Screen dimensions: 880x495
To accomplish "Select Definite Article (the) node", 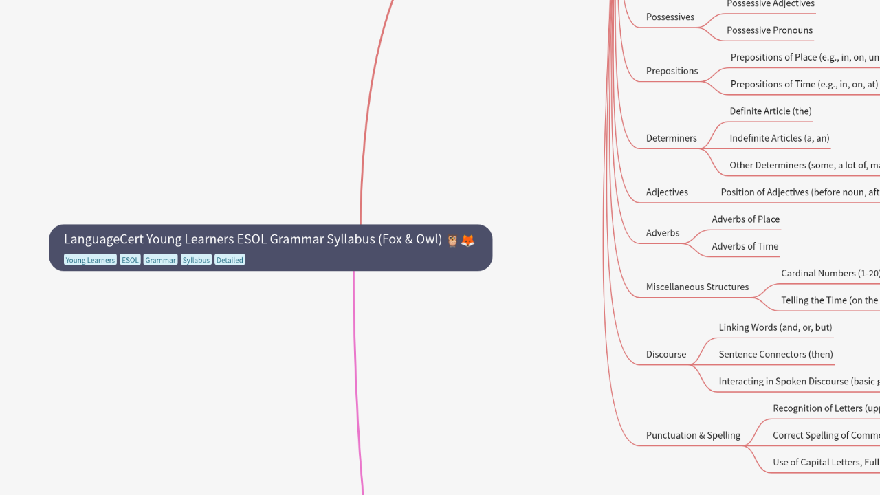I will pos(771,111).
